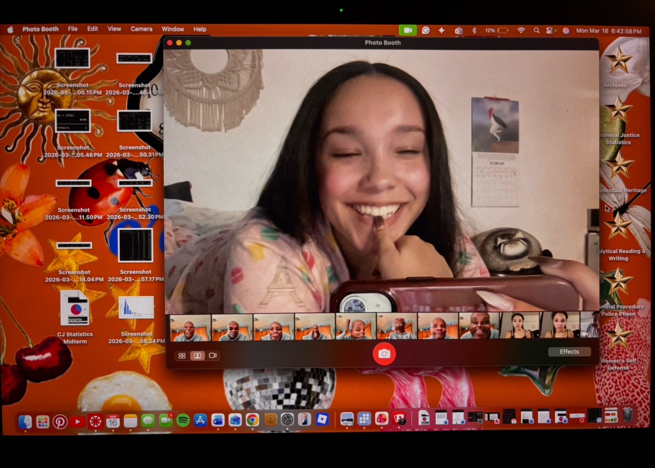Screen dimensions: 655x468
Task: Open the Apple menu
Action: [x=10, y=29]
